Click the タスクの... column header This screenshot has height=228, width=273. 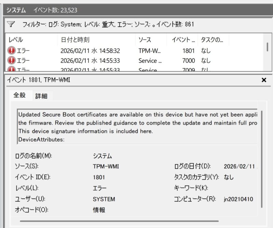[212, 40]
